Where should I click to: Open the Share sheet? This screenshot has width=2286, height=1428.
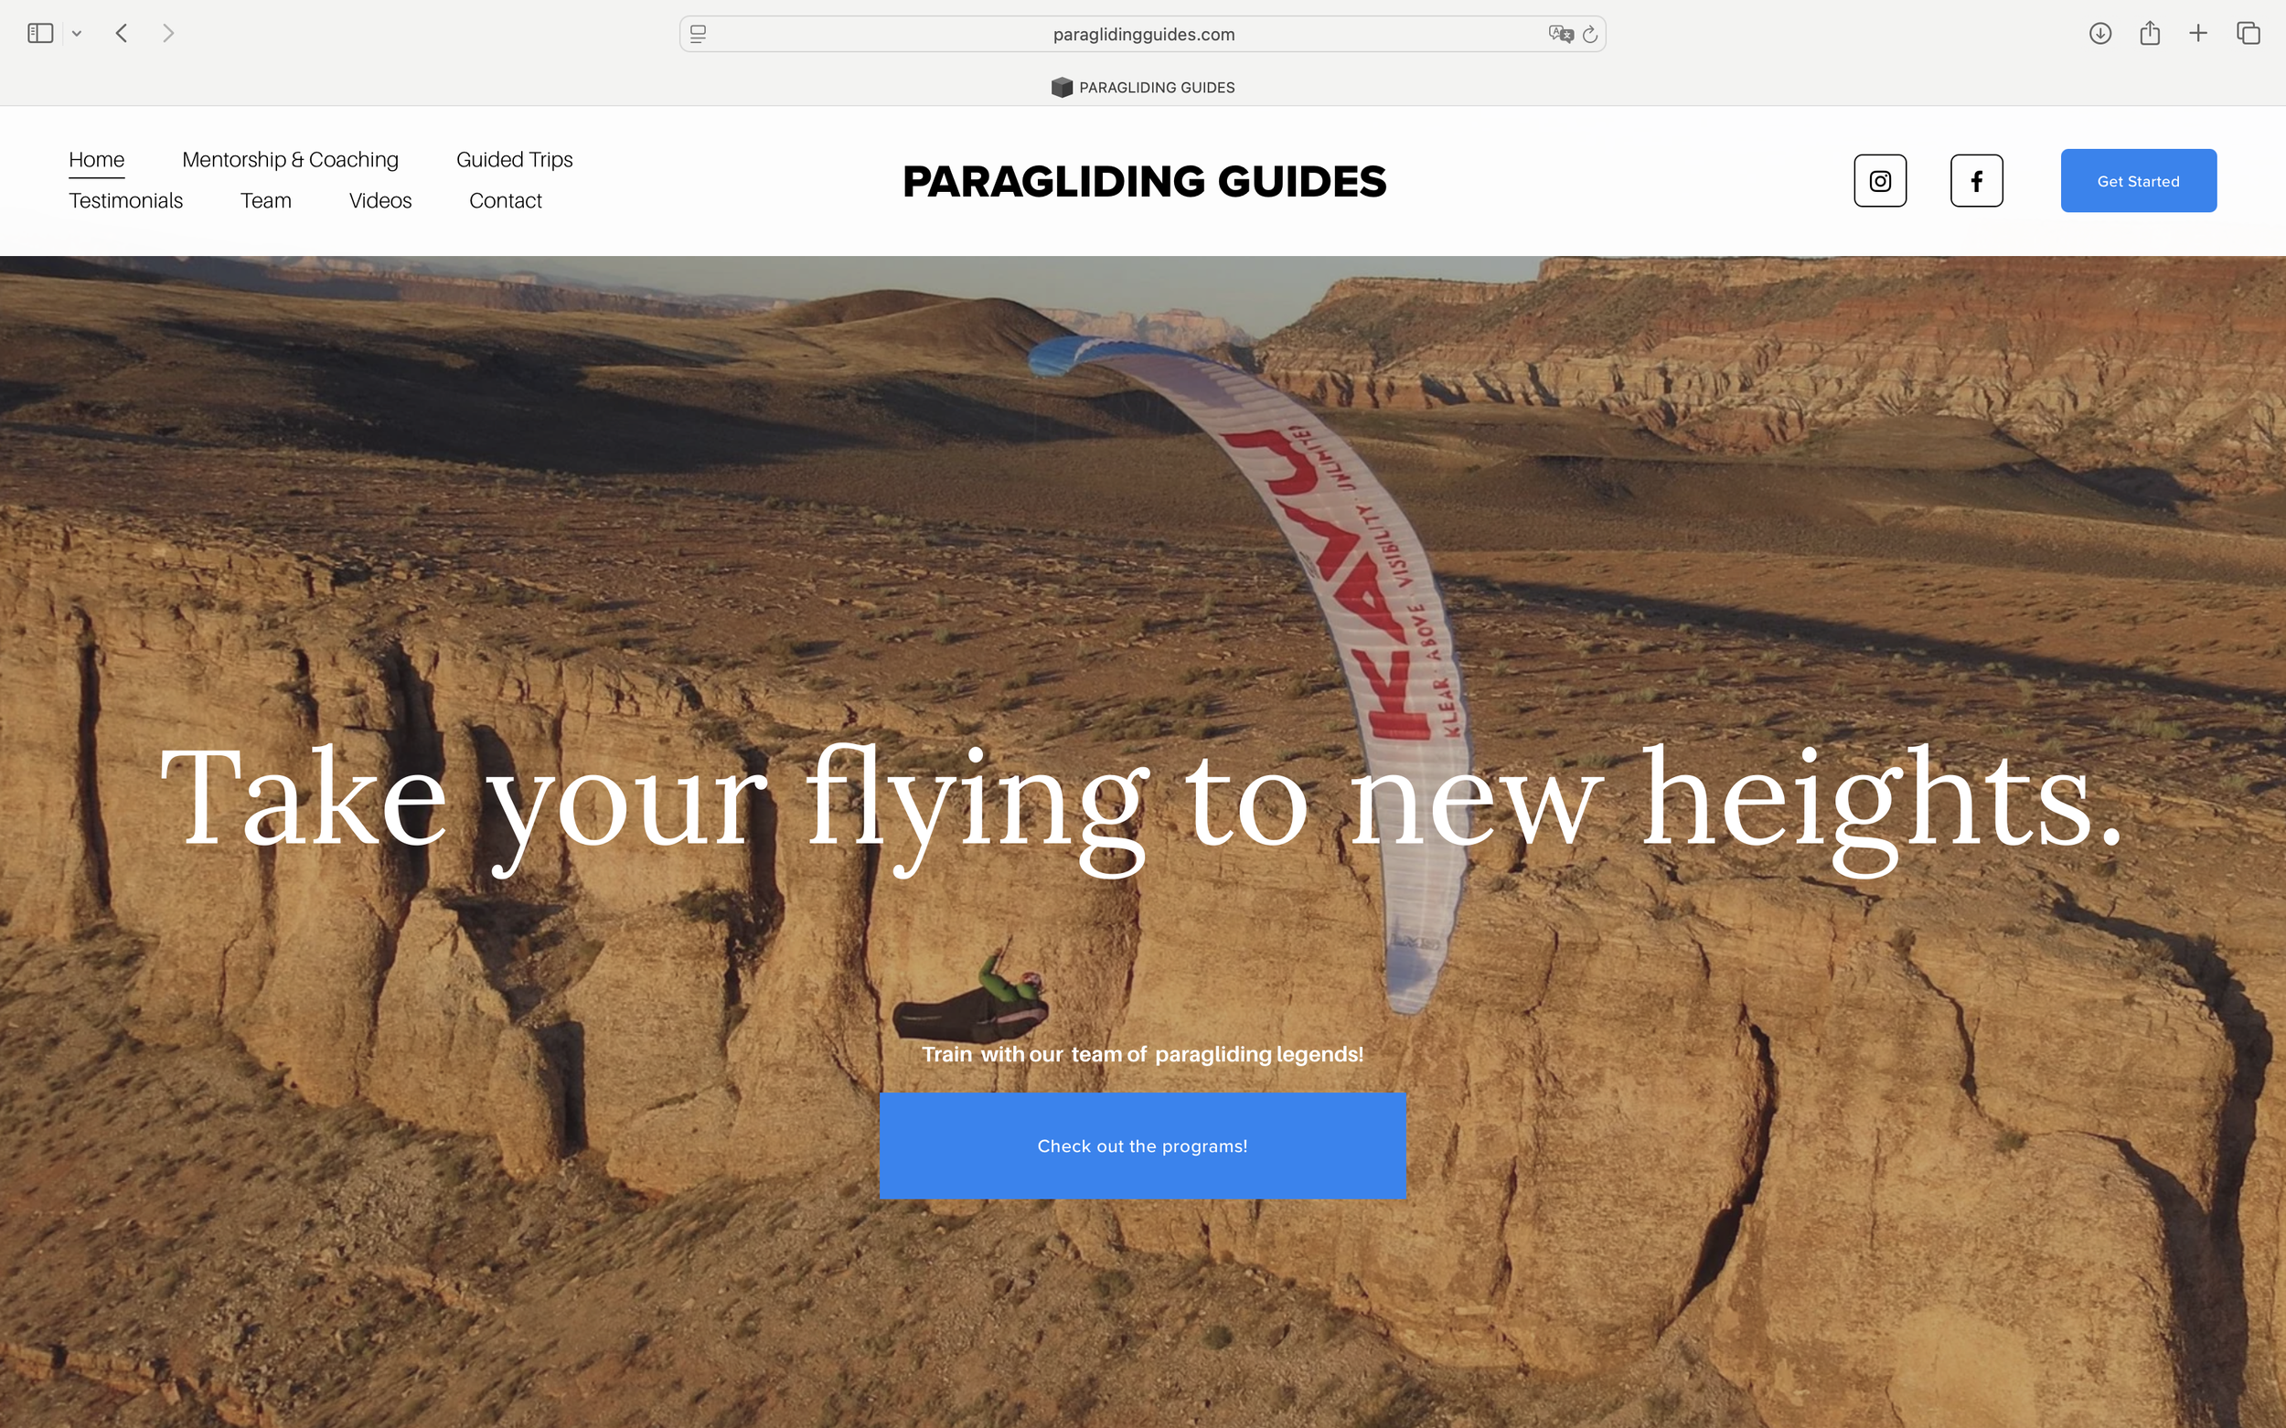pyautogui.click(x=2150, y=33)
